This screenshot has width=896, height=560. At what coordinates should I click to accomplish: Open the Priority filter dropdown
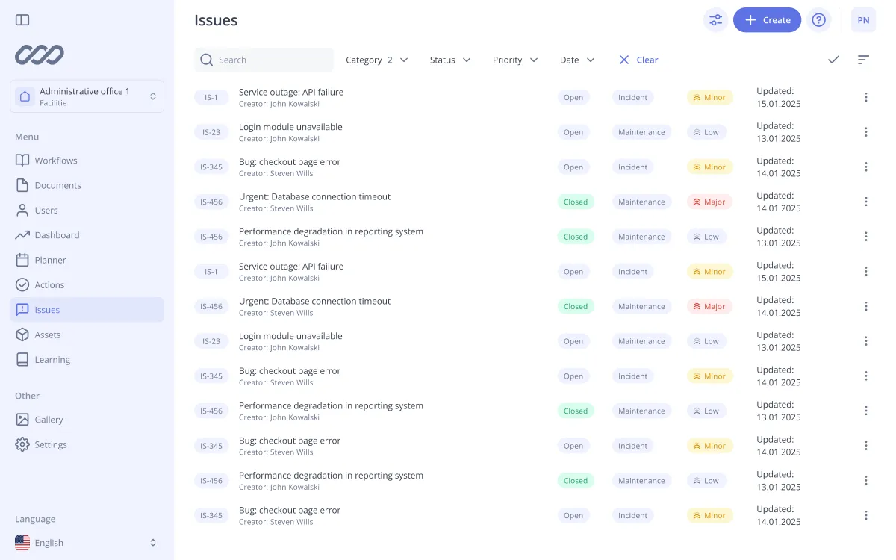tap(514, 60)
